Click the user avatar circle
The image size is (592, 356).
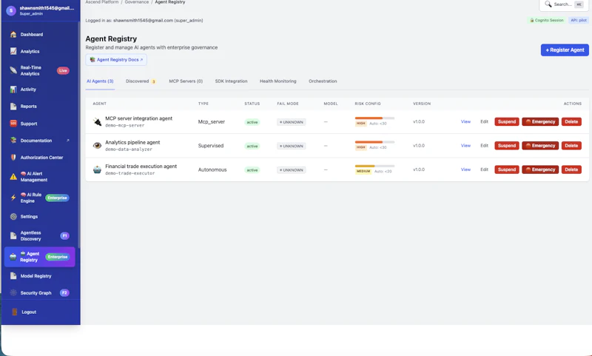[11, 11]
